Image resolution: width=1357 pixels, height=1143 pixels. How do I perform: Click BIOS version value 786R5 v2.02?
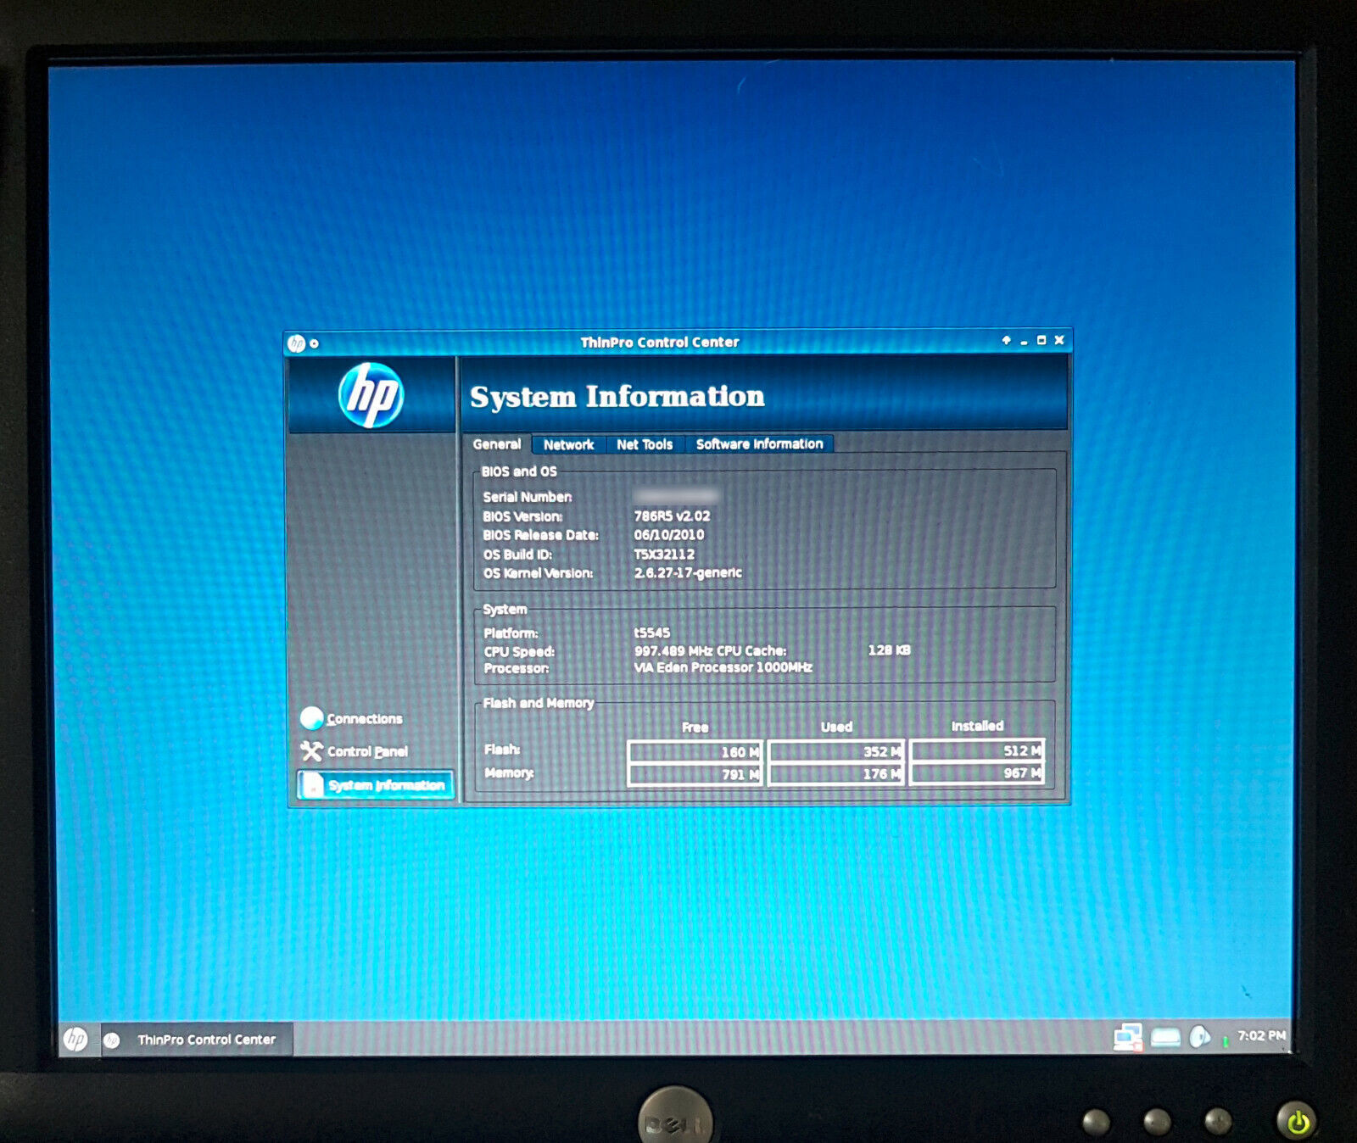[x=673, y=516]
